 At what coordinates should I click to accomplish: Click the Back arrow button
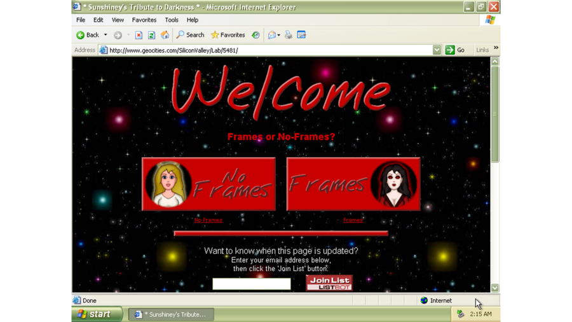[88, 35]
